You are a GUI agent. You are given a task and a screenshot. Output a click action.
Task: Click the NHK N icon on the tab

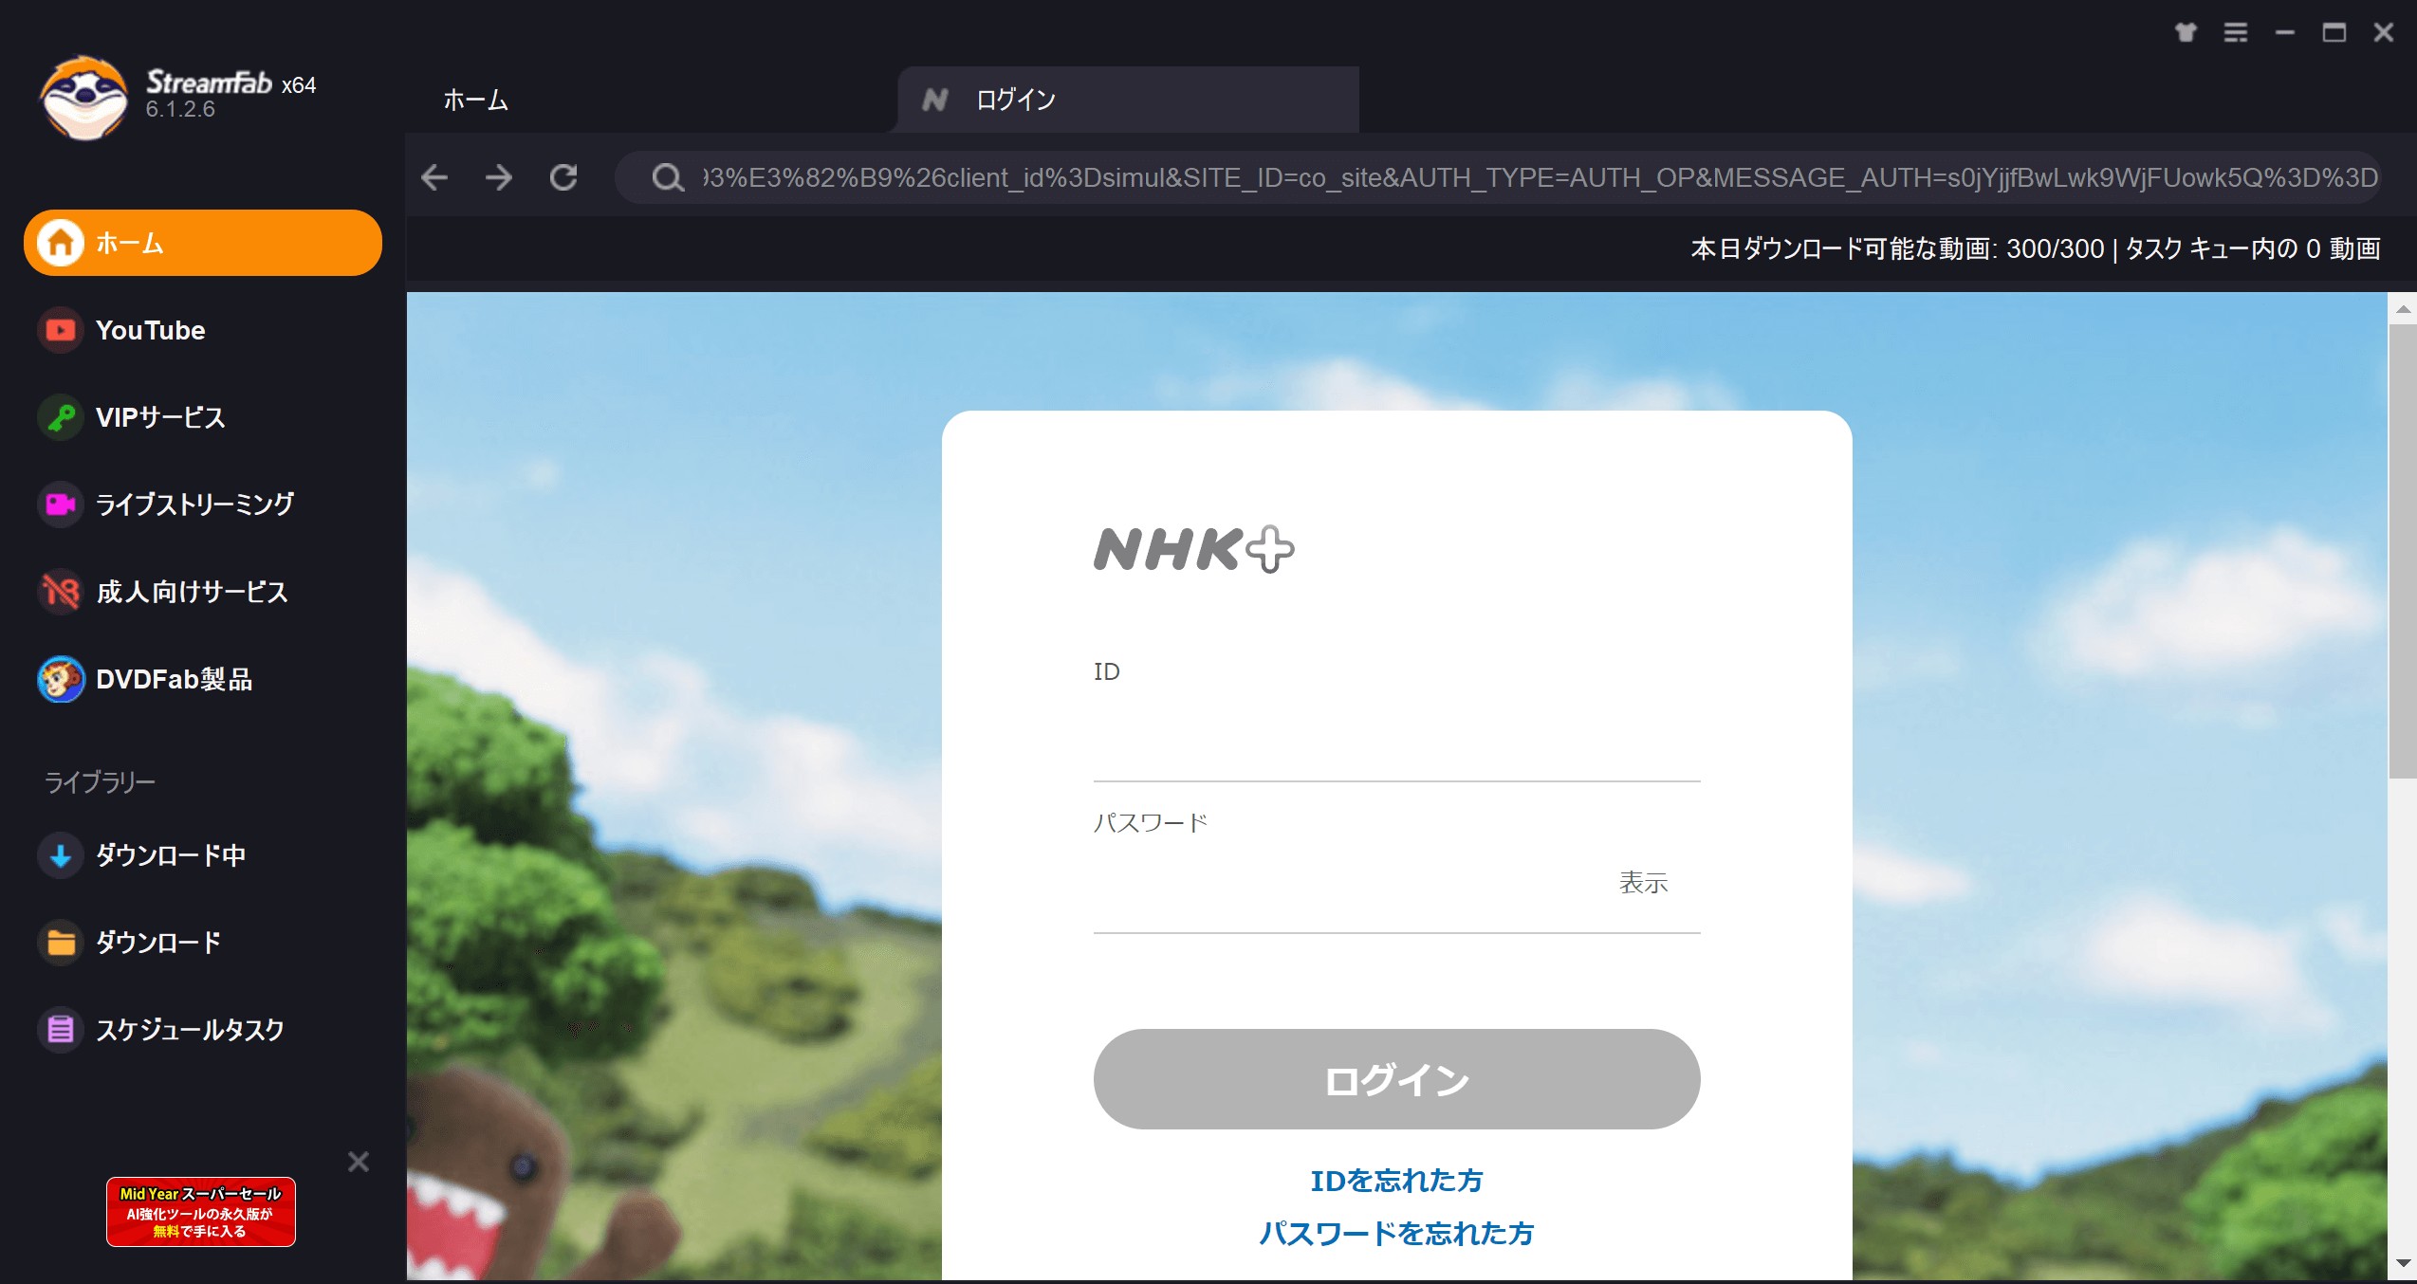[935, 100]
